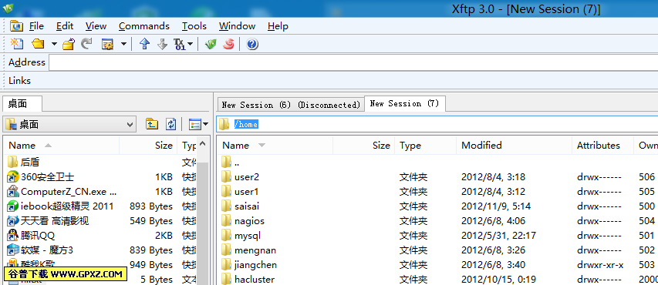Screen dimensions: 658x285
Task: Click the Reconnect arrow icon
Action: [x=86, y=44]
